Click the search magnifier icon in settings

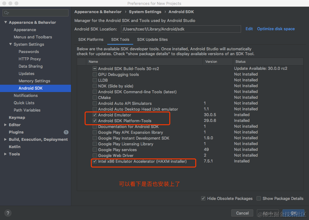[6, 13]
